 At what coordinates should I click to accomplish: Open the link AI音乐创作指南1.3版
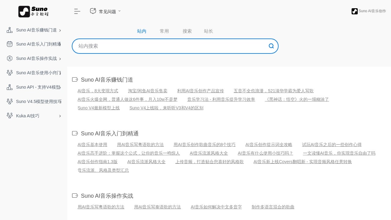point(97,162)
